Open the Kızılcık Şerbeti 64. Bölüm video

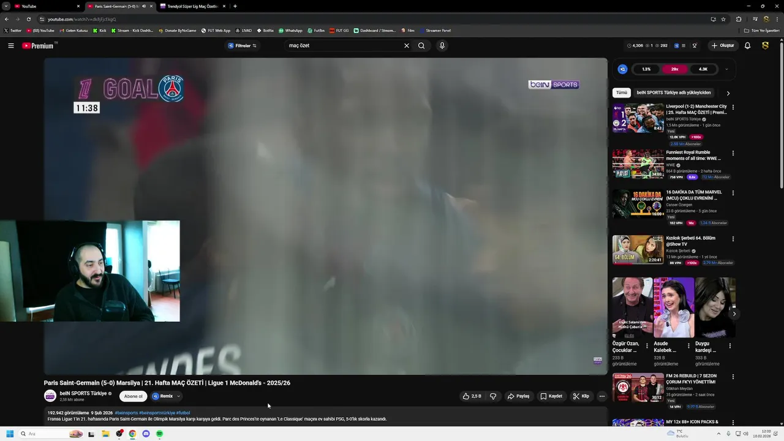point(638,249)
